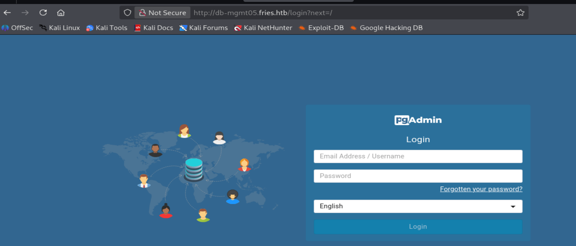
Task: Click the tracking protection shield icon
Action: coord(127,13)
